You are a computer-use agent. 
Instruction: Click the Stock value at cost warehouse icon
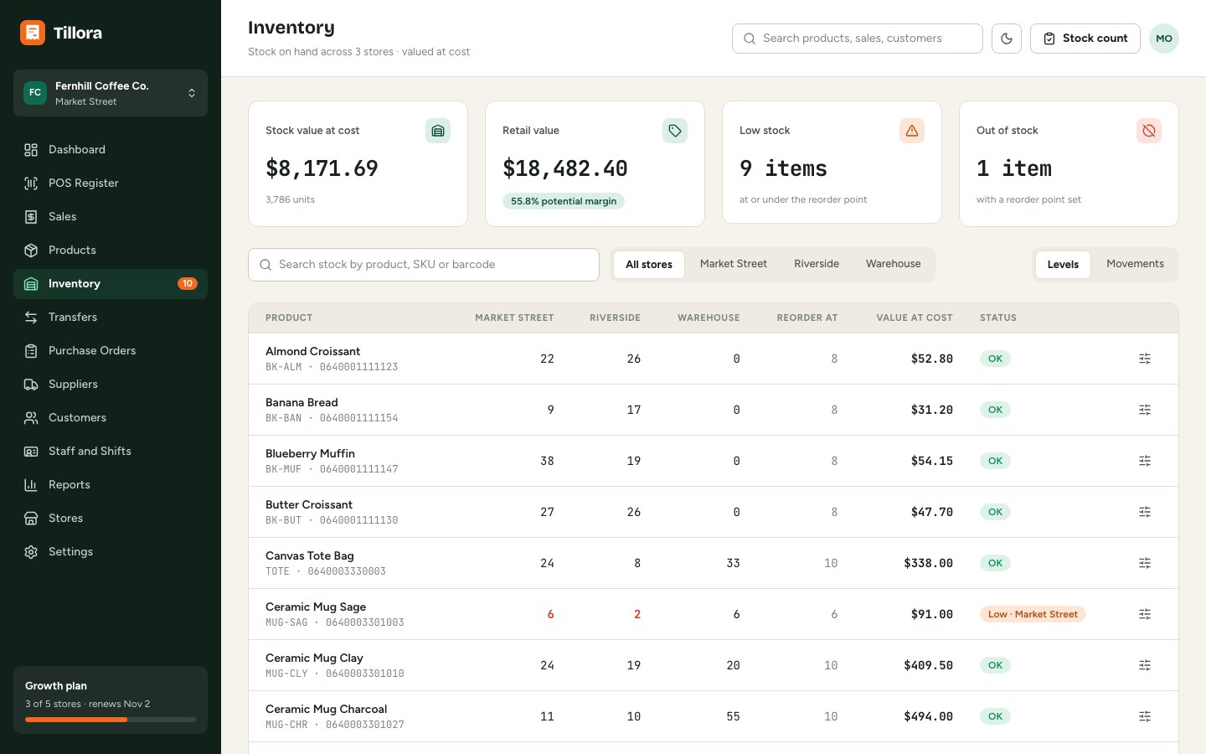438,131
